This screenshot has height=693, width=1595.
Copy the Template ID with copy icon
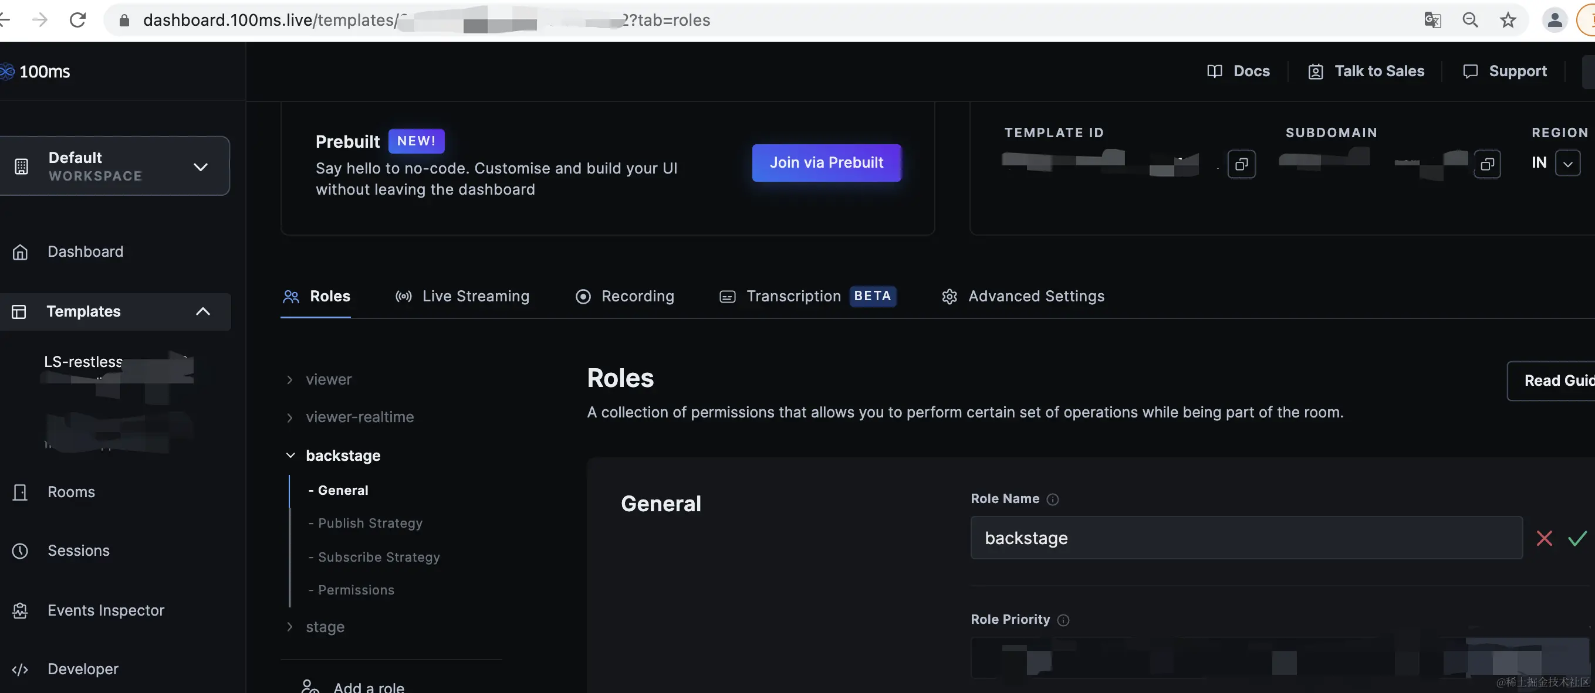coord(1241,164)
